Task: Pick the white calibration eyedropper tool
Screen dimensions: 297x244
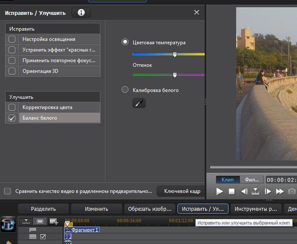Action: 139,103
